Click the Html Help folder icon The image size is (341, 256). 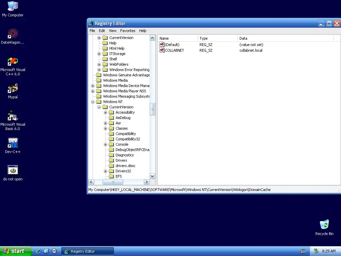pyautogui.click(x=105, y=48)
